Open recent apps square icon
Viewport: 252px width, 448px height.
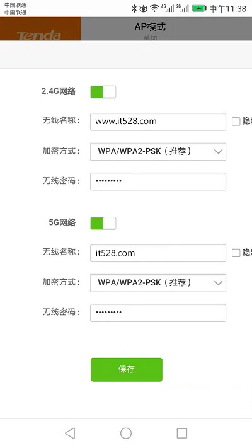pyautogui.click(x=181, y=433)
